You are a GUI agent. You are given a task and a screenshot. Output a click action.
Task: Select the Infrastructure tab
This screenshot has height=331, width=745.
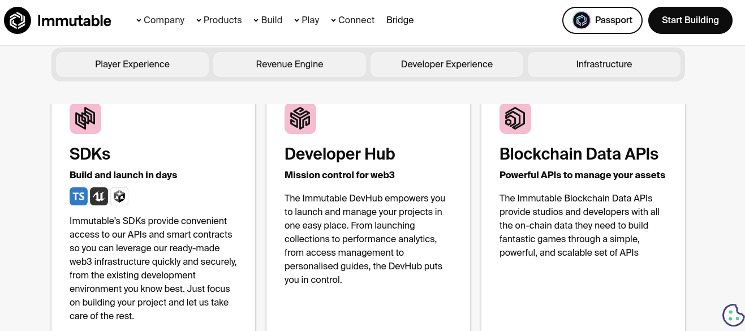coord(604,65)
